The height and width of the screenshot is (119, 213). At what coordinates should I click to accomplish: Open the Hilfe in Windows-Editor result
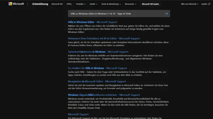(x=92, y=22)
